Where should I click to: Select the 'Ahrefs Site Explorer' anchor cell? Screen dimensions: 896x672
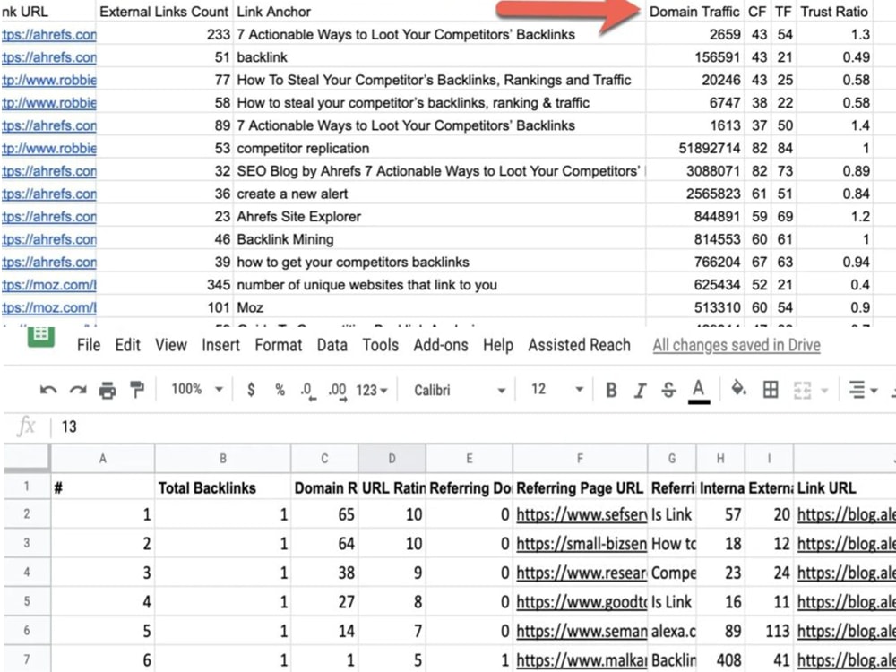point(439,217)
